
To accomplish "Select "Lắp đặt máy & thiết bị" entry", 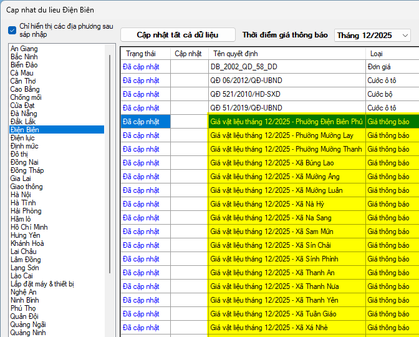I will (x=42, y=284).
